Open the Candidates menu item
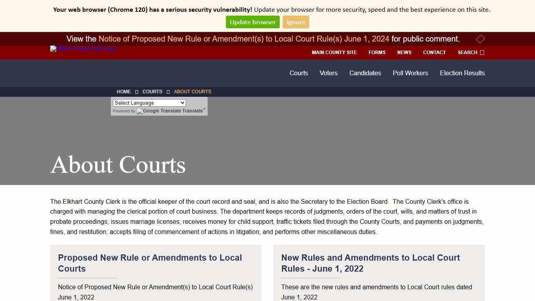The image size is (535, 301). point(365,73)
